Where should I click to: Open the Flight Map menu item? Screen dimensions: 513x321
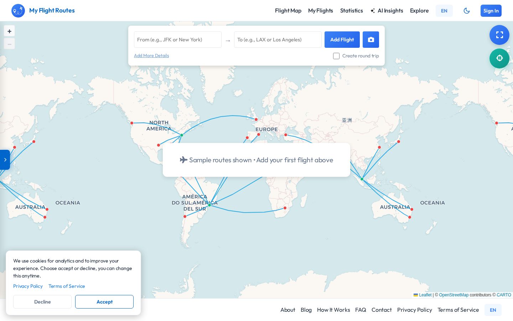pos(288,11)
